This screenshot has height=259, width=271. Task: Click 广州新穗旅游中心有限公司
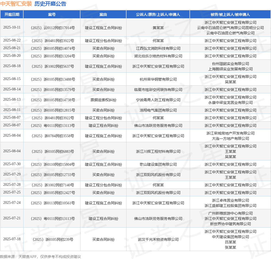[231, 214]
